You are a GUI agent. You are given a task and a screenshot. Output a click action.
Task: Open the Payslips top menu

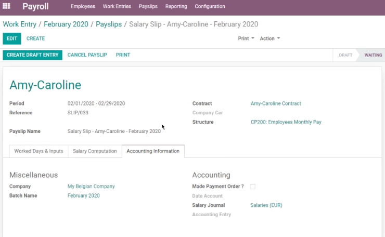tap(148, 6)
